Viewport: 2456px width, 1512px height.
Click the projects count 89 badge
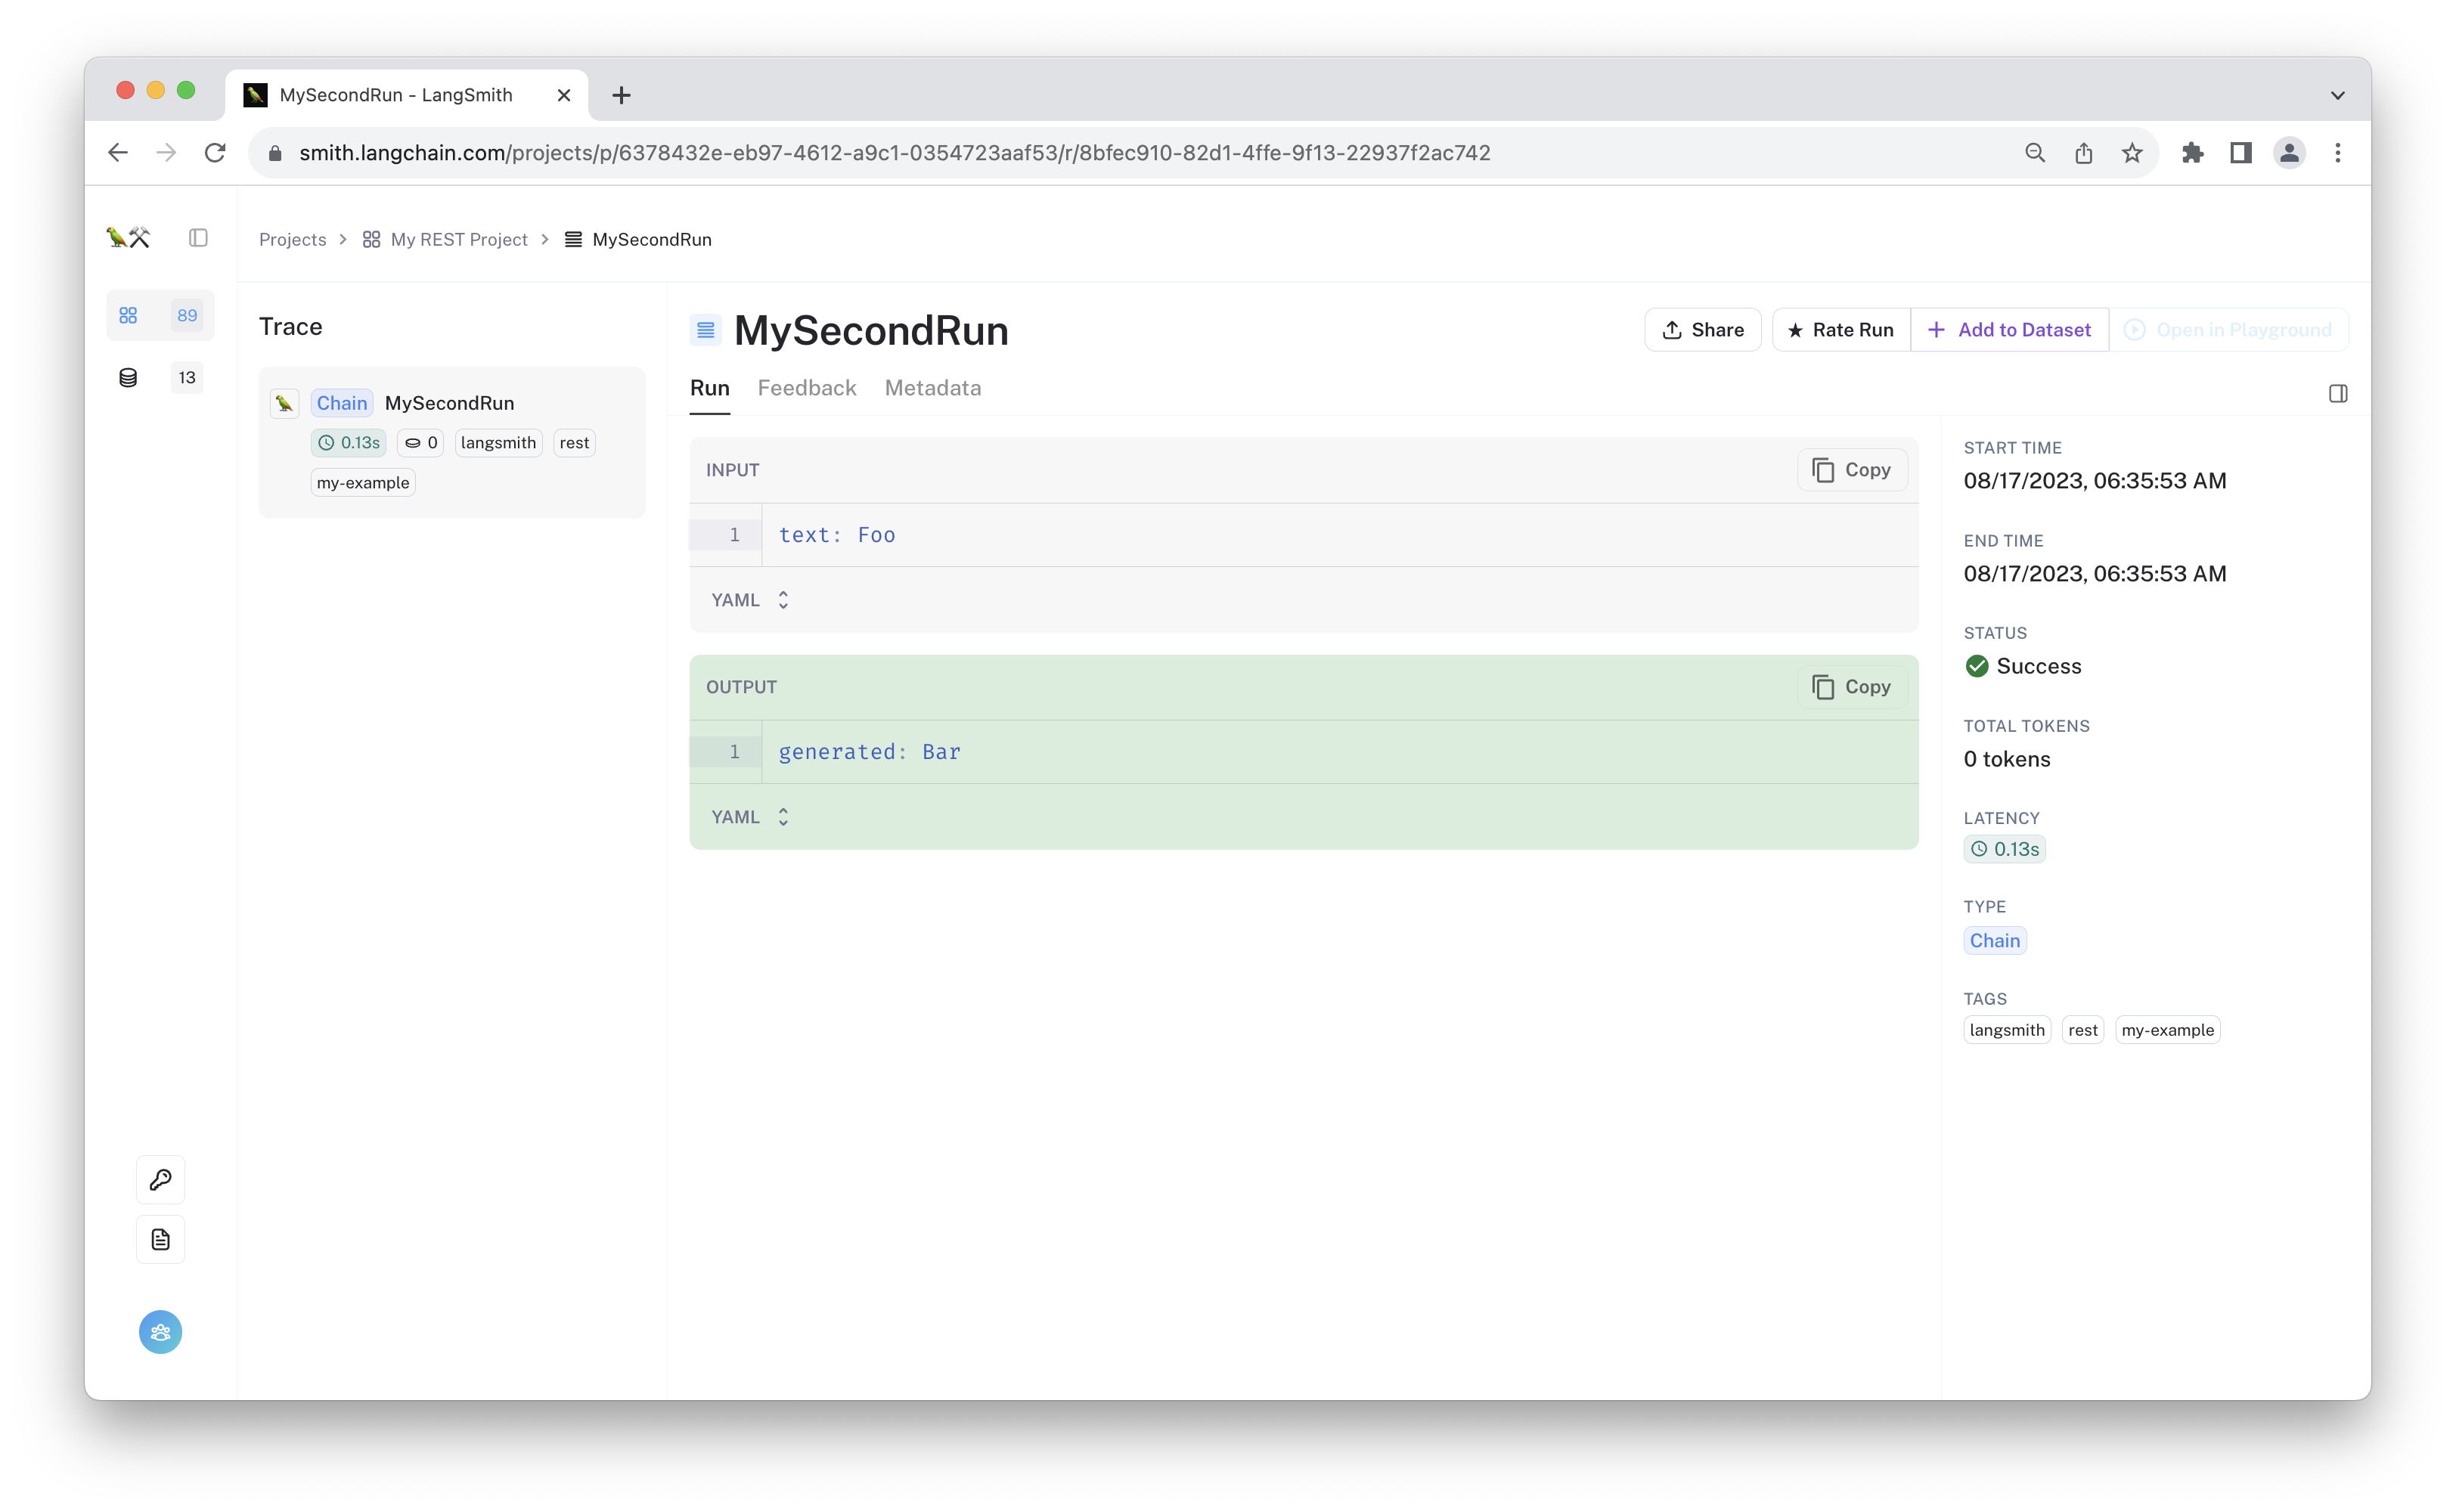coord(187,316)
